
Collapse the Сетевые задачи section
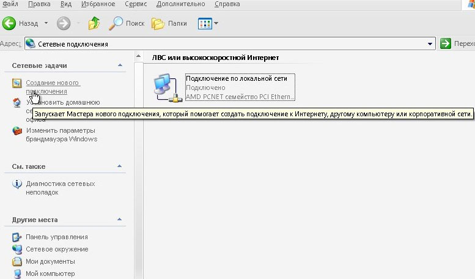[120, 65]
